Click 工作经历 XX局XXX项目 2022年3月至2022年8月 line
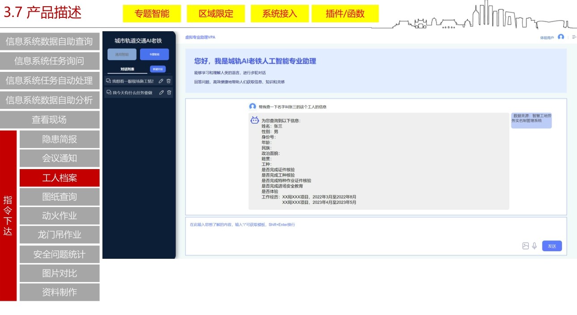This screenshot has height=315, width=577. (x=309, y=197)
